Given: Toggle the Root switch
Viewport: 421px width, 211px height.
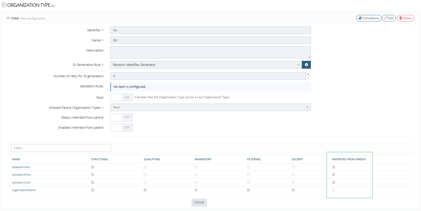Looking at the screenshot, I should tap(121, 97).
